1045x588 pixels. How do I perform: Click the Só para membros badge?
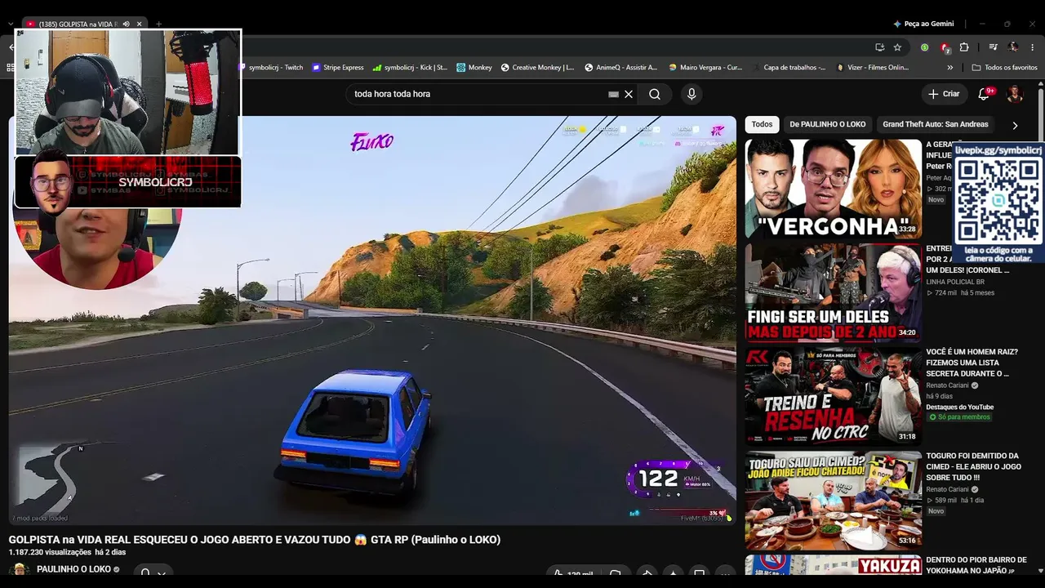pos(959,417)
